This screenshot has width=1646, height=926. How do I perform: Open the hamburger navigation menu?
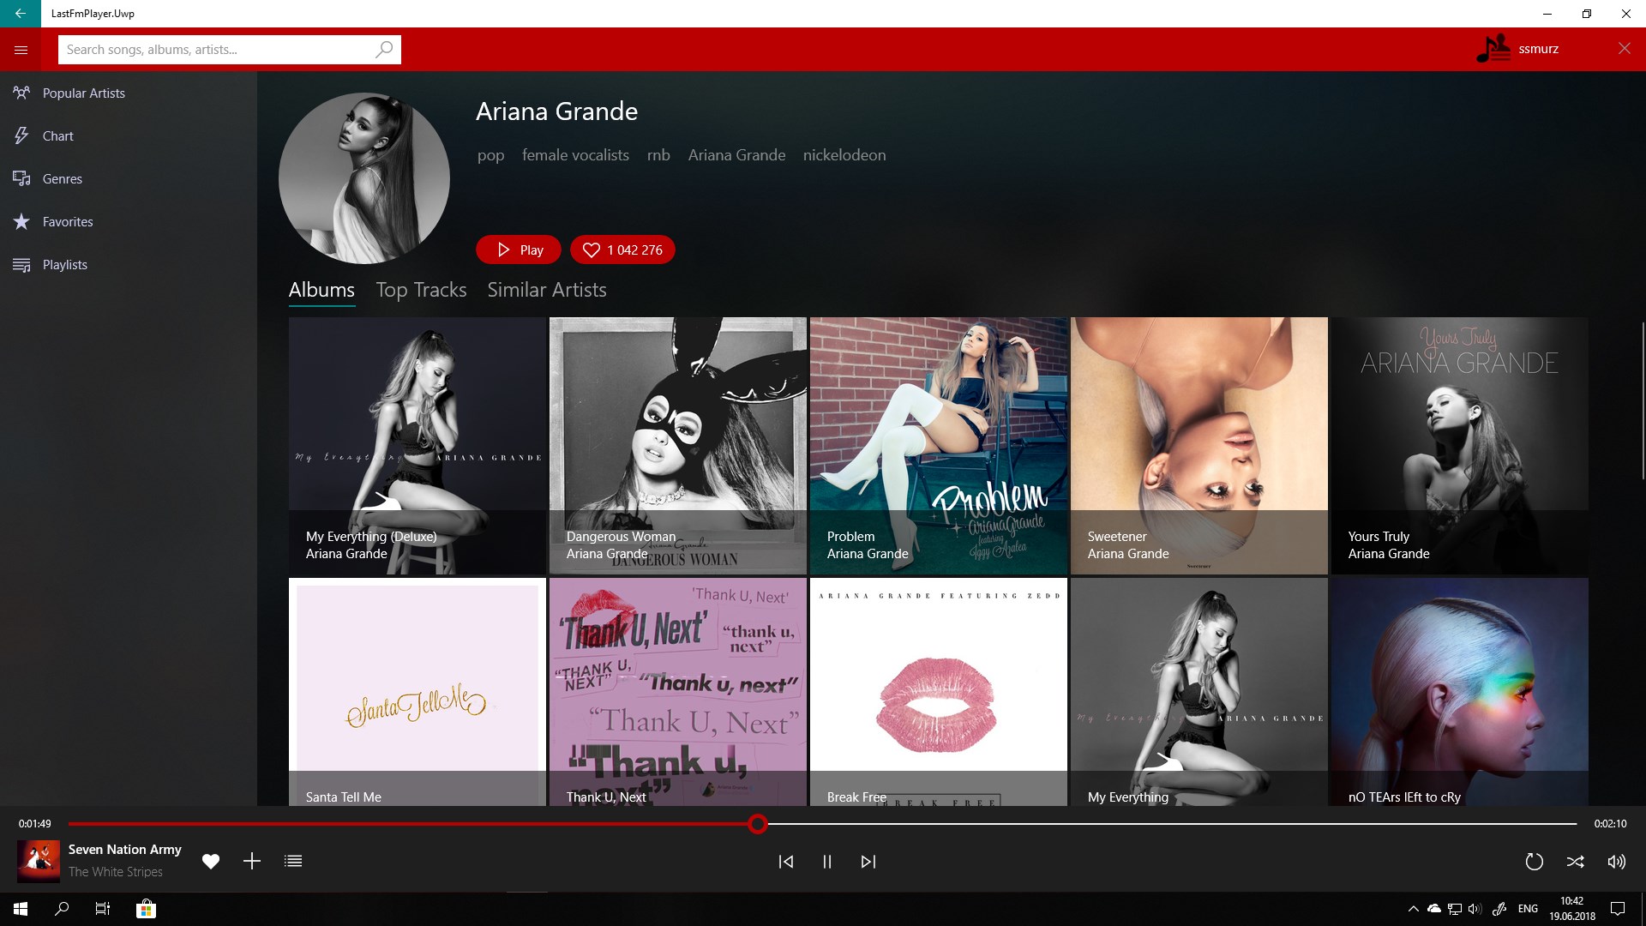[21, 50]
